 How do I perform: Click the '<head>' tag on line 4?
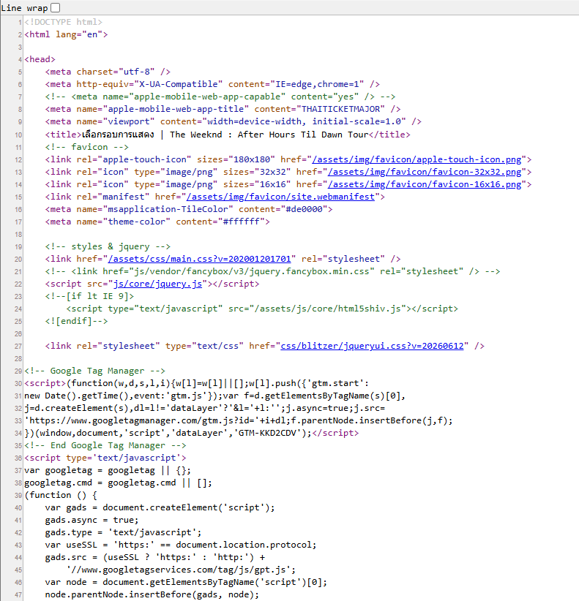40,59
